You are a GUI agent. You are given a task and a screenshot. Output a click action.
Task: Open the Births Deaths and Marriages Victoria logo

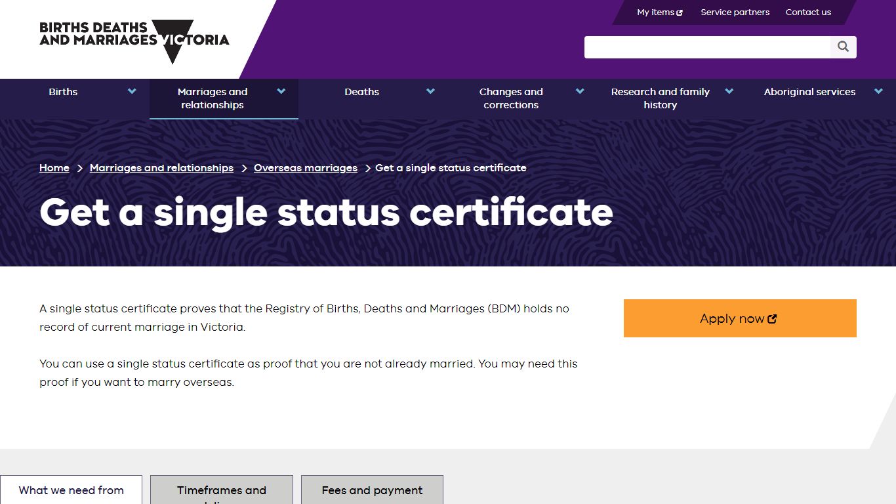click(x=134, y=41)
